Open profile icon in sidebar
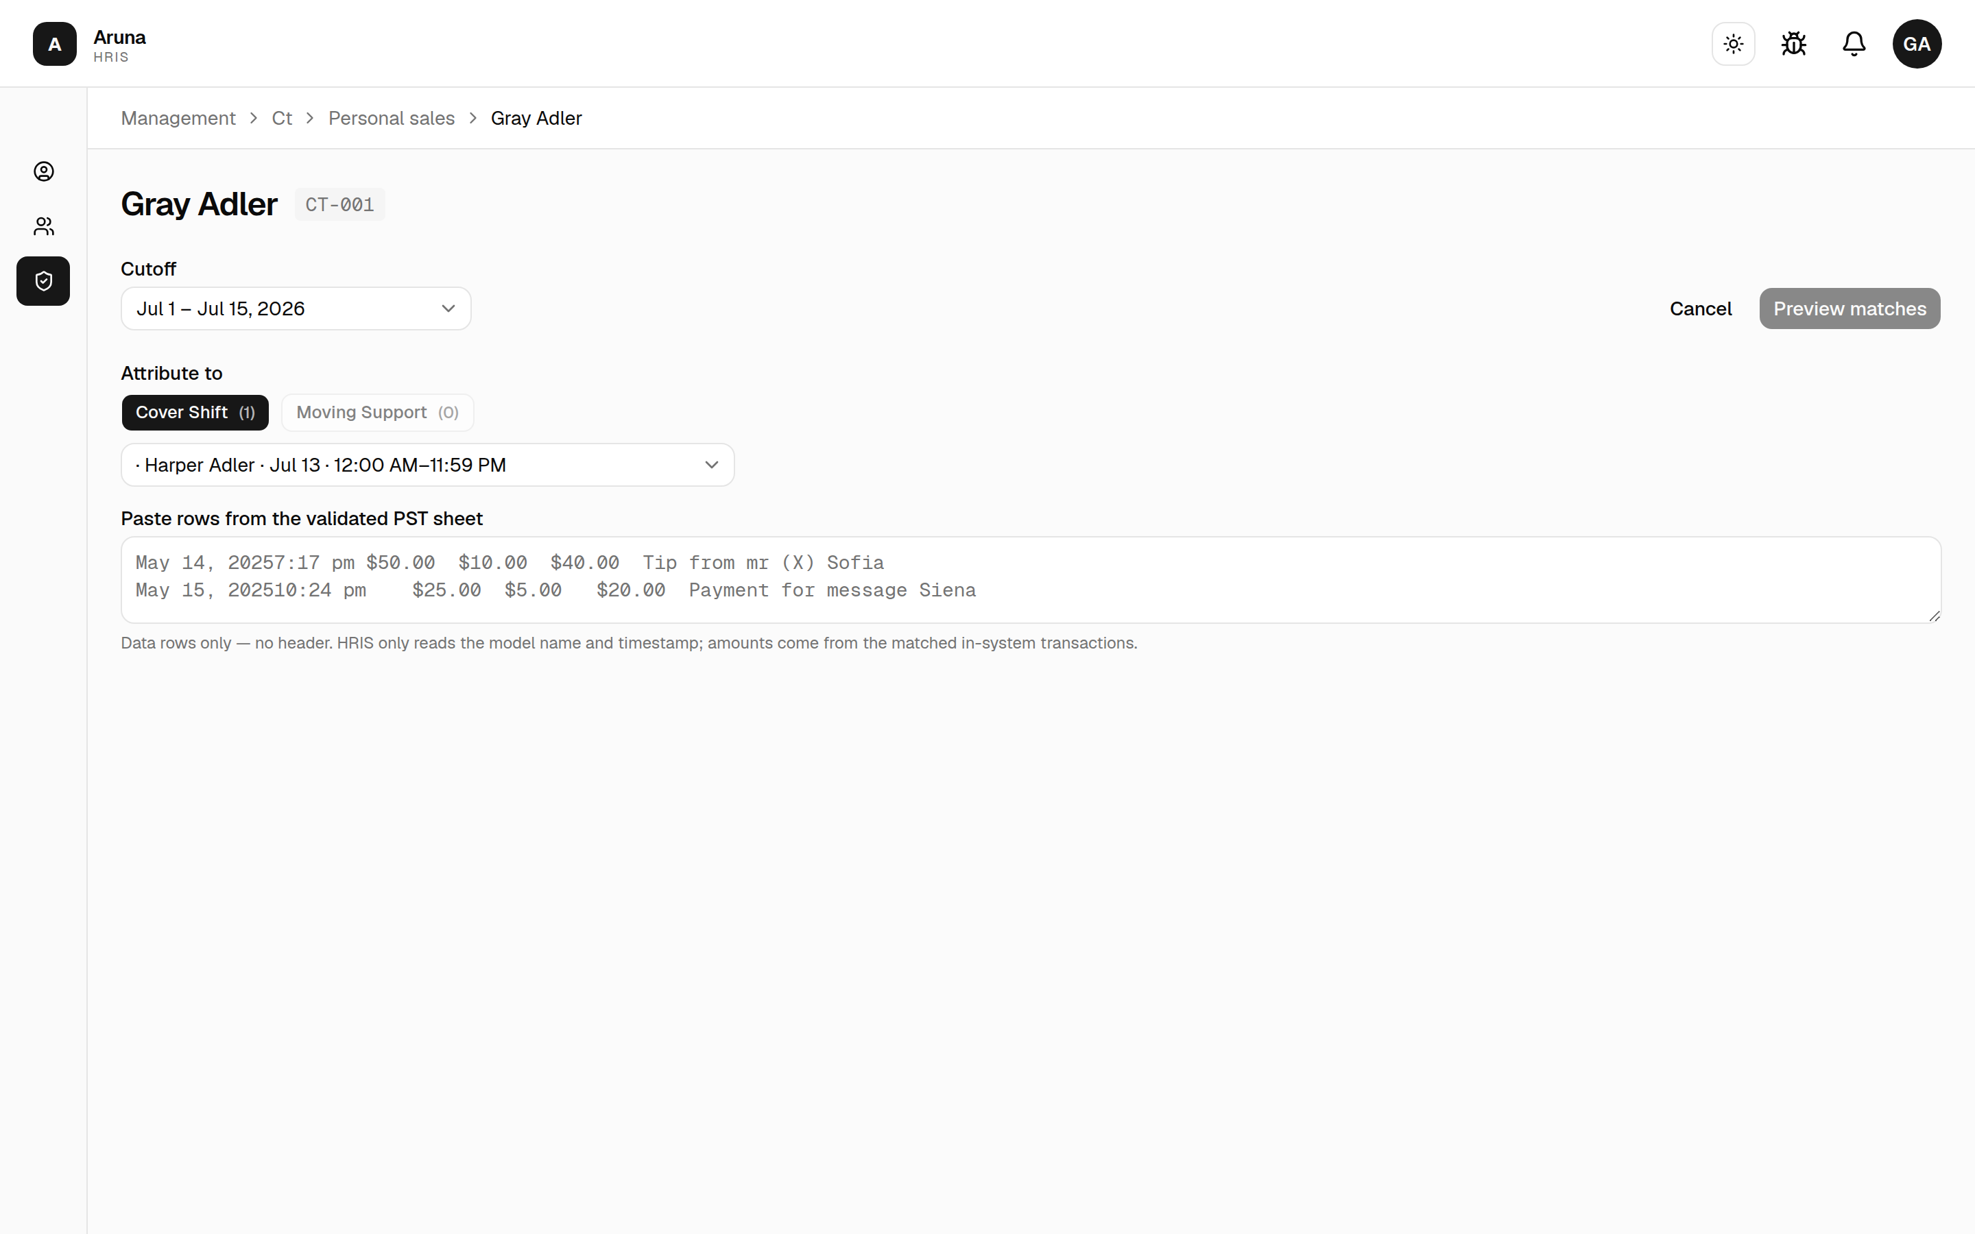The height and width of the screenshot is (1234, 1975). (x=44, y=171)
